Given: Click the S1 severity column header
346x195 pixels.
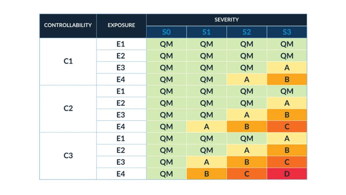Looking at the screenshot, I should pos(207,32).
